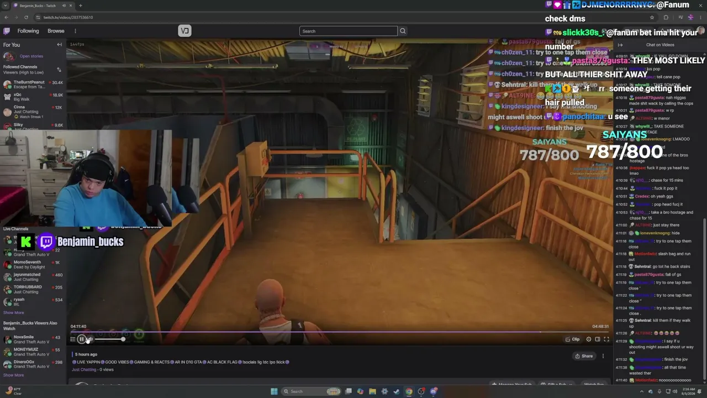The width and height of the screenshot is (707, 398).
Task: Click the Windows taskbar search box
Action: 313,391
